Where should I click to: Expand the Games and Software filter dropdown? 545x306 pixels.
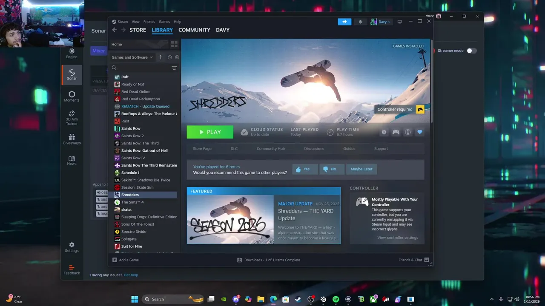pyautogui.click(x=132, y=57)
